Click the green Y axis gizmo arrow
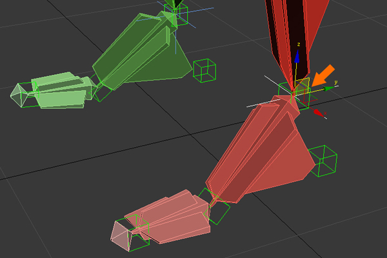Screen dimensions: 387x258 (x=329, y=88)
